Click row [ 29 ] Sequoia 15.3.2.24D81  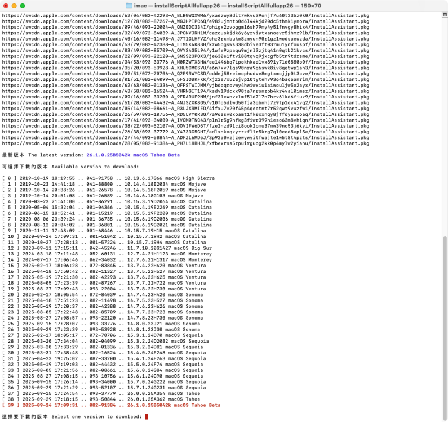103,347
